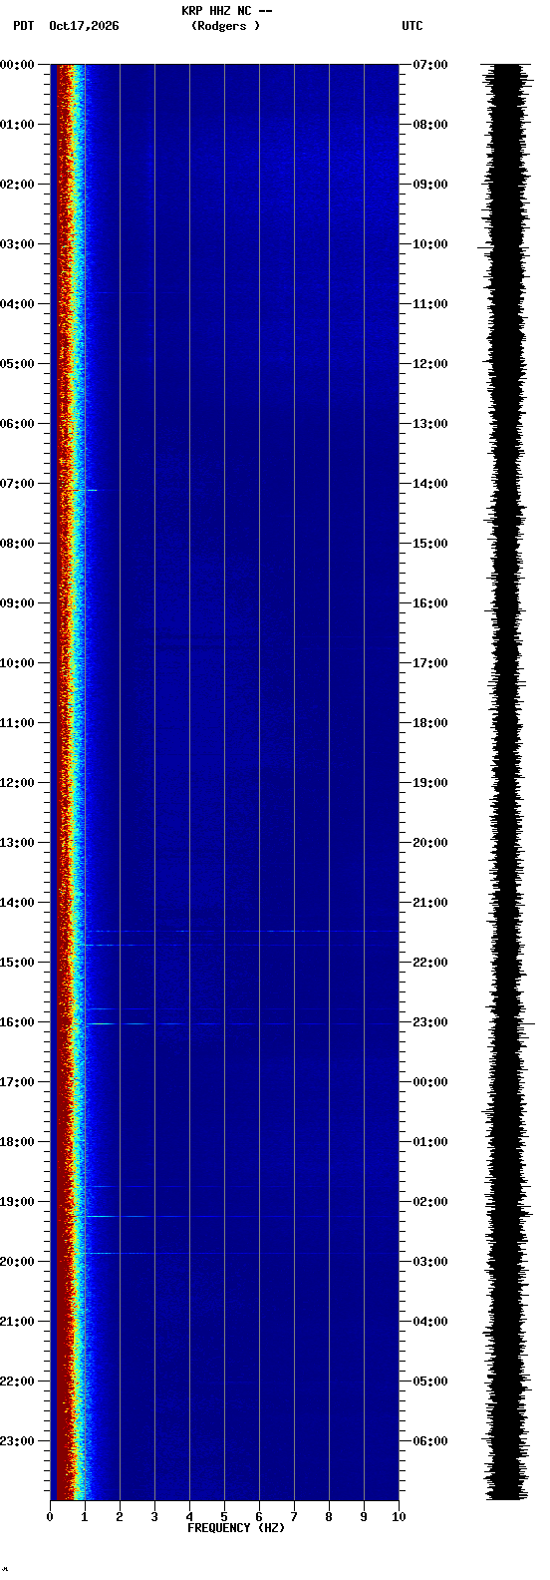Click the 10 Hz frequency tick label
This screenshot has height=1580, width=550.
click(x=399, y=1516)
